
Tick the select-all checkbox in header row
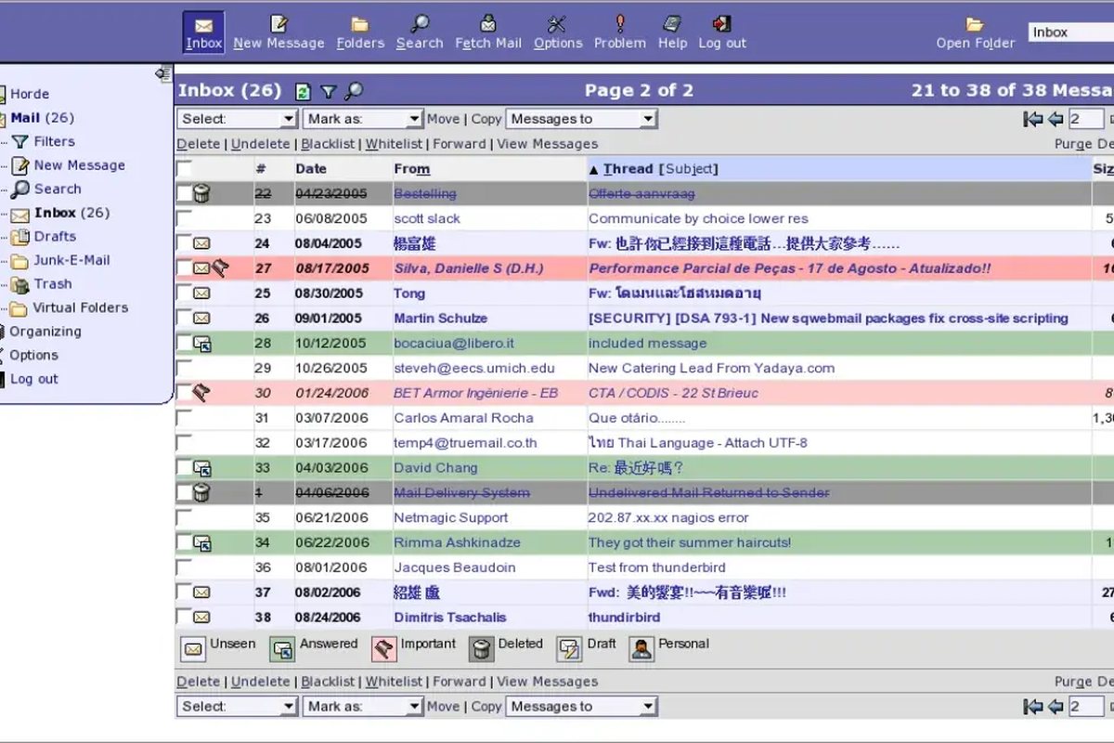[184, 168]
